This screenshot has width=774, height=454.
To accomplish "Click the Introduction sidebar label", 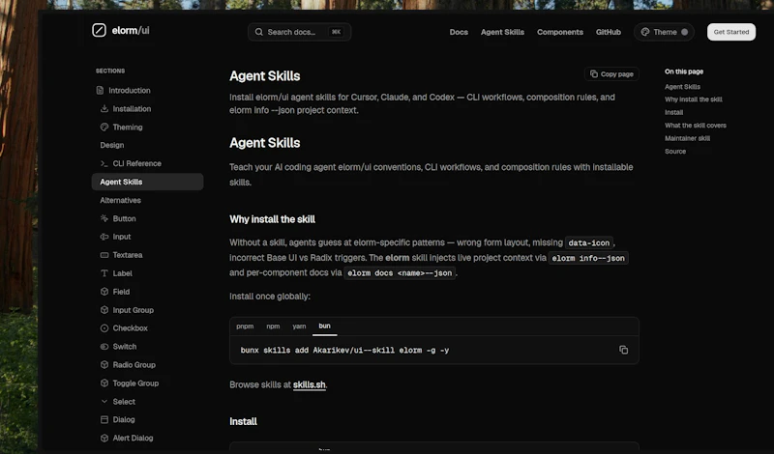I will [130, 90].
